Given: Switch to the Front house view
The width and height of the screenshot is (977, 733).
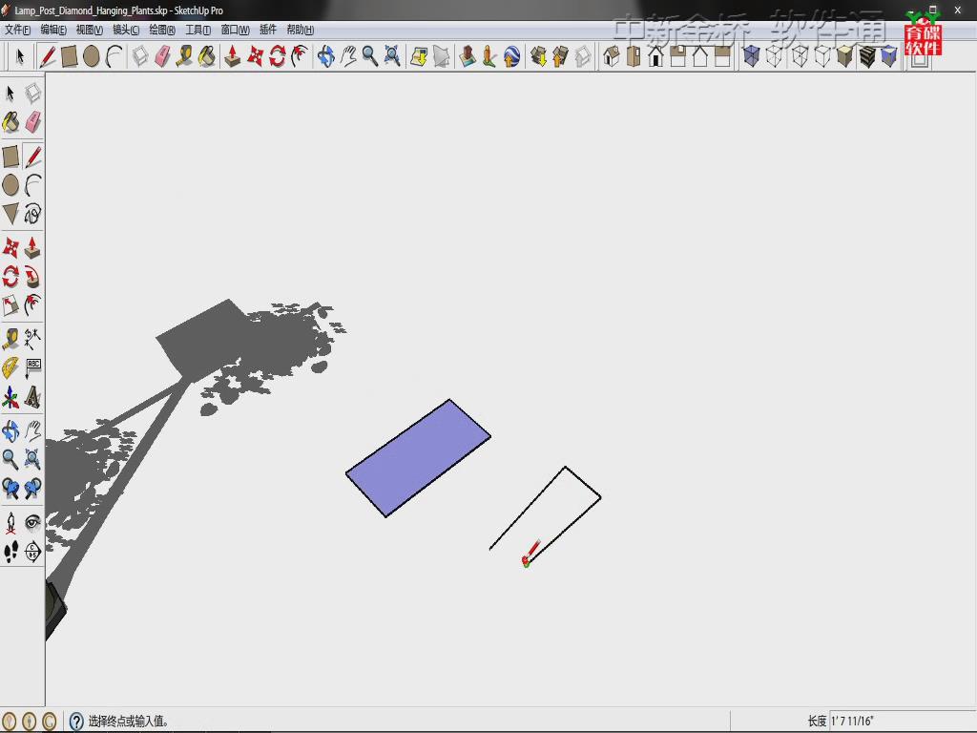Looking at the screenshot, I should click(655, 56).
